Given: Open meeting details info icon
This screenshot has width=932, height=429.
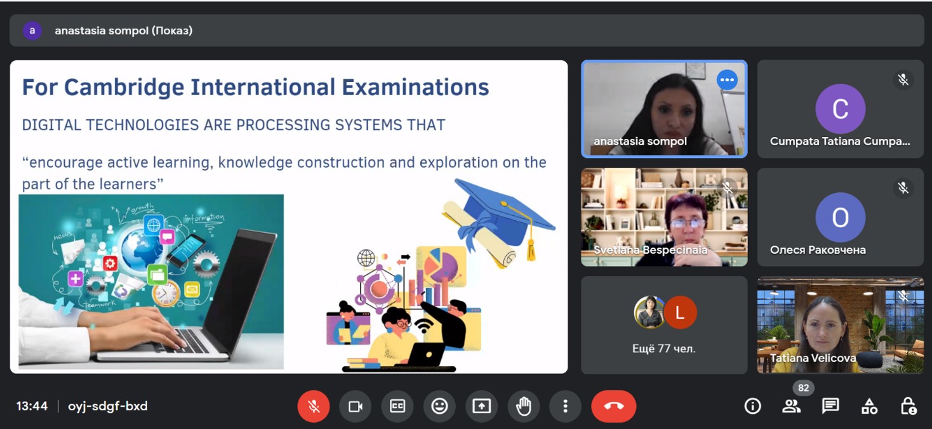Looking at the screenshot, I should 752,406.
